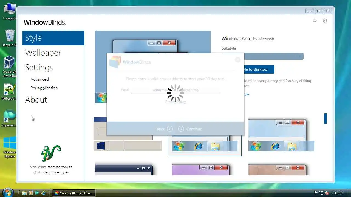
Task: Launch the Oracle VM VirtualBox desktop shortcut
Action: 10,67
